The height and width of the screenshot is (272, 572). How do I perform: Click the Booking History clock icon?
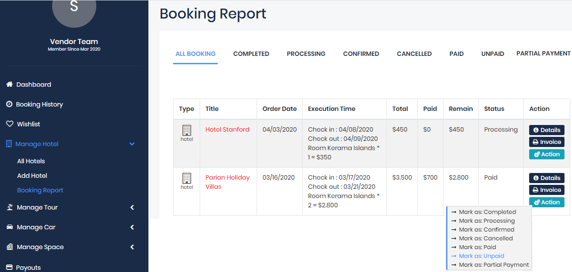pyautogui.click(x=9, y=104)
